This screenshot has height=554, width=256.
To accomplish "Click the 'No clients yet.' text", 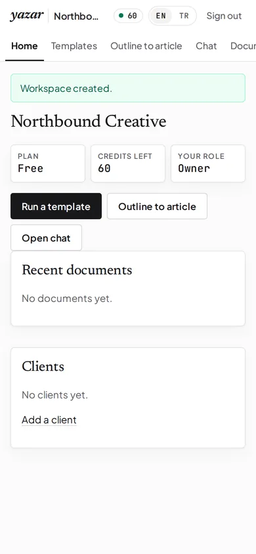I will [x=54, y=395].
